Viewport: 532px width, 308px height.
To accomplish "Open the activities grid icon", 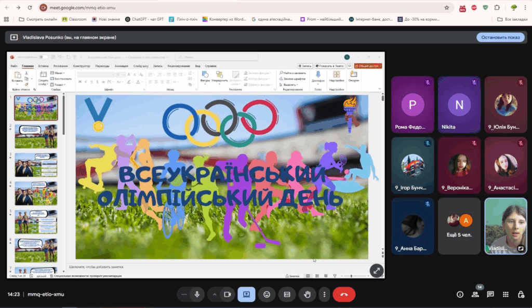I will [506, 295].
